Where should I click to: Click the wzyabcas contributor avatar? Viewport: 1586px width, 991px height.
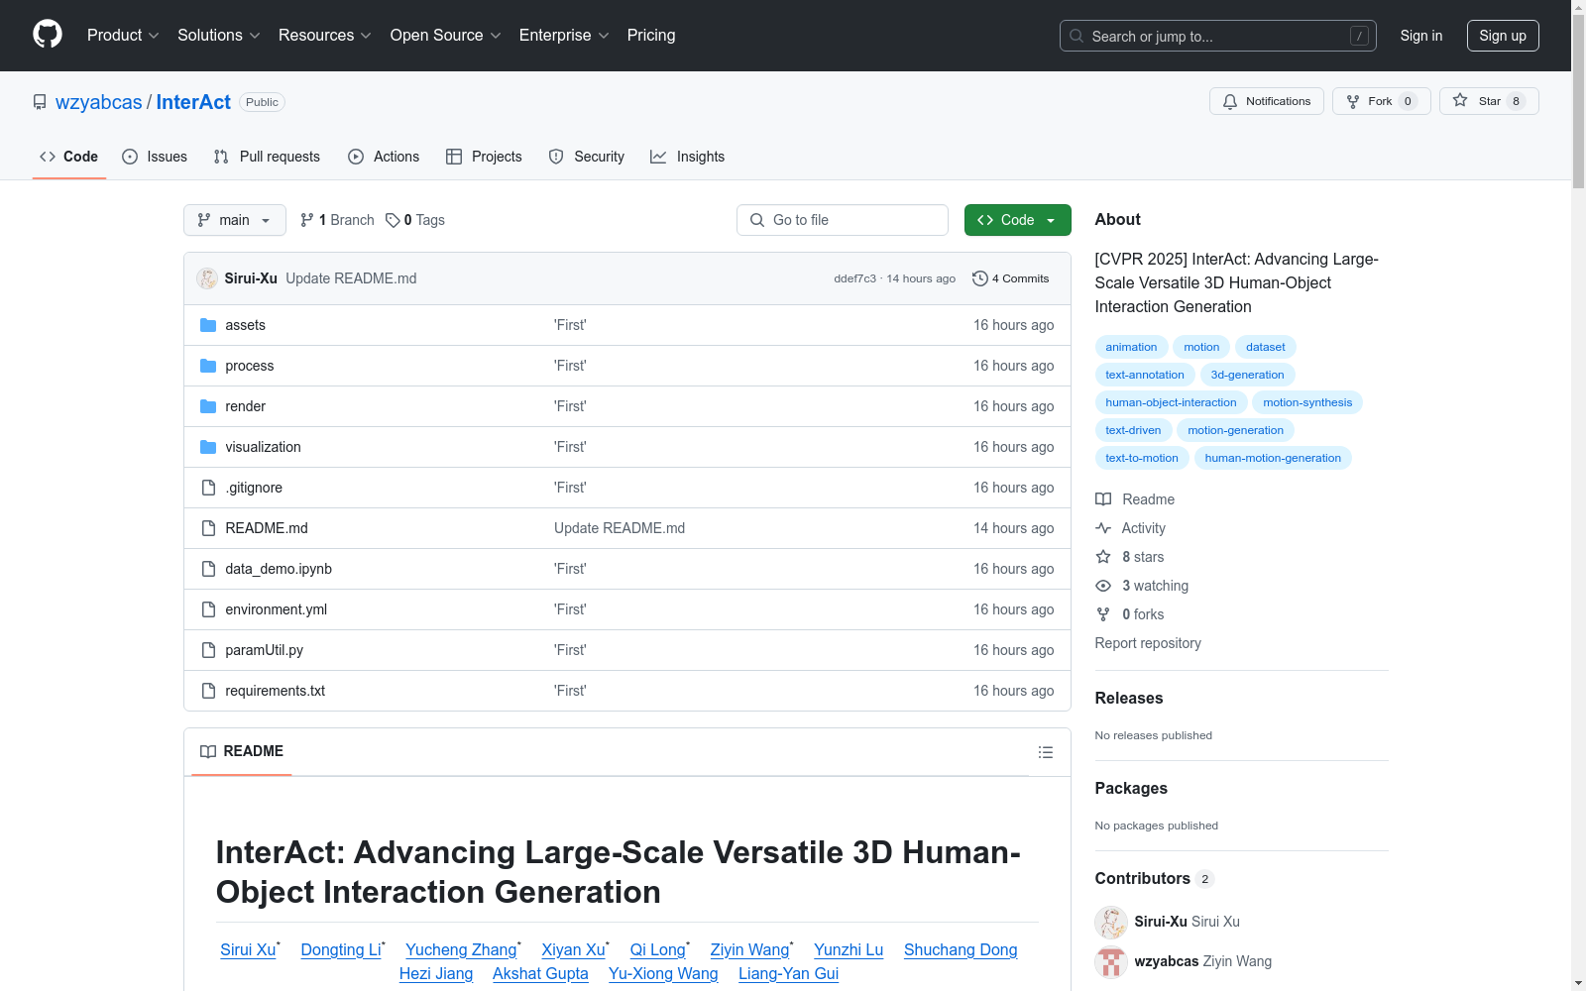click(1111, 961)
